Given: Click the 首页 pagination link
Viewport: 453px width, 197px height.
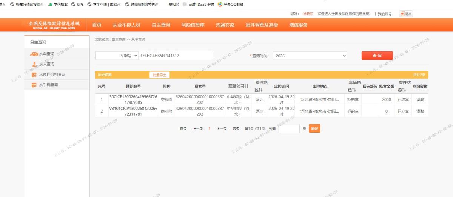Looking at the screenshot, I should pyautogui.click(x=183, y=129).
